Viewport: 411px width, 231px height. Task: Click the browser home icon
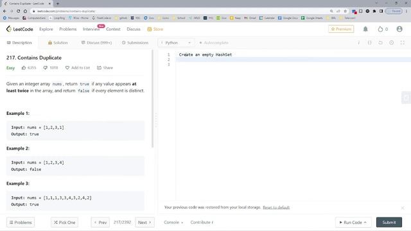click(25, 11)
